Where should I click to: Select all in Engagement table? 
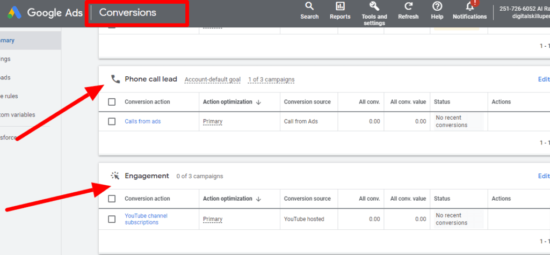112,199
